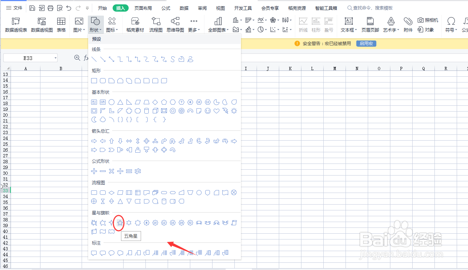Pick the flowchart decision diamond
Viewport: 468px width, 270px height.
[x=112, y=193]
